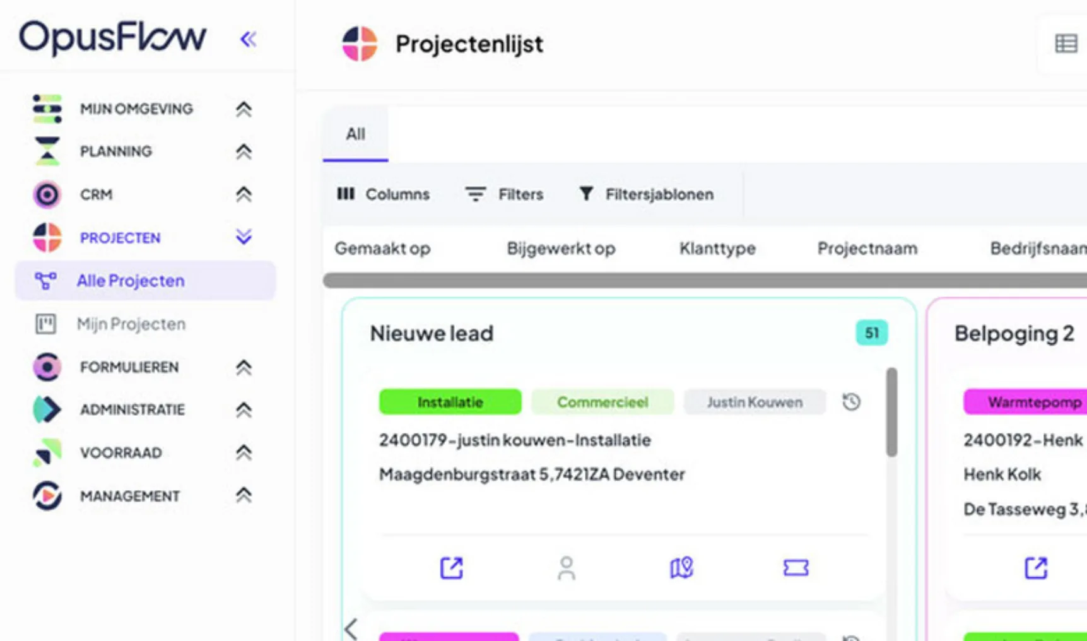Image resolution: width=1087 pixels, height=641 pixels.
Task: Click the Management sidebar icon
Action: click(x=47, y=496)
